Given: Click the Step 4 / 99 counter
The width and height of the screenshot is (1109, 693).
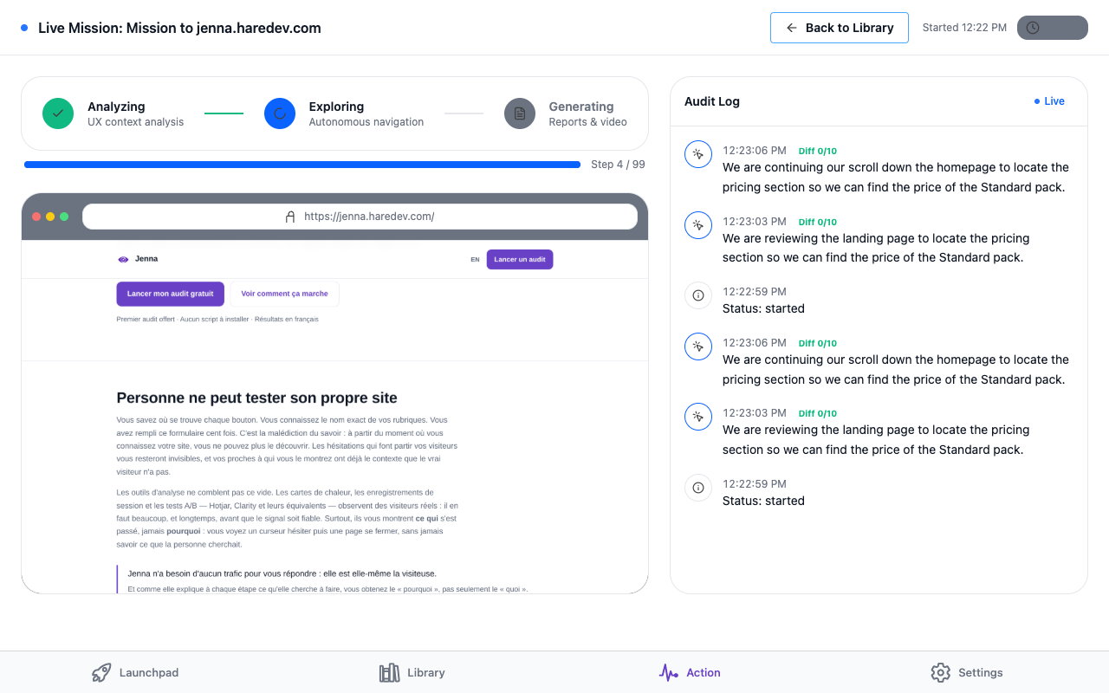Looking at the screenshot, I should click(618, 165).
